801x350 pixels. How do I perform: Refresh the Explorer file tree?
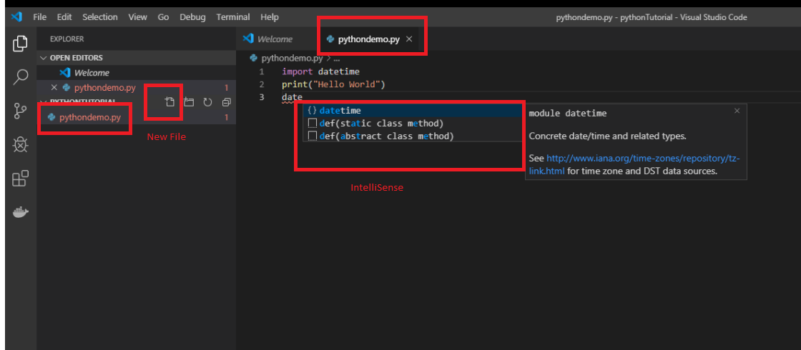coord(207,102)
